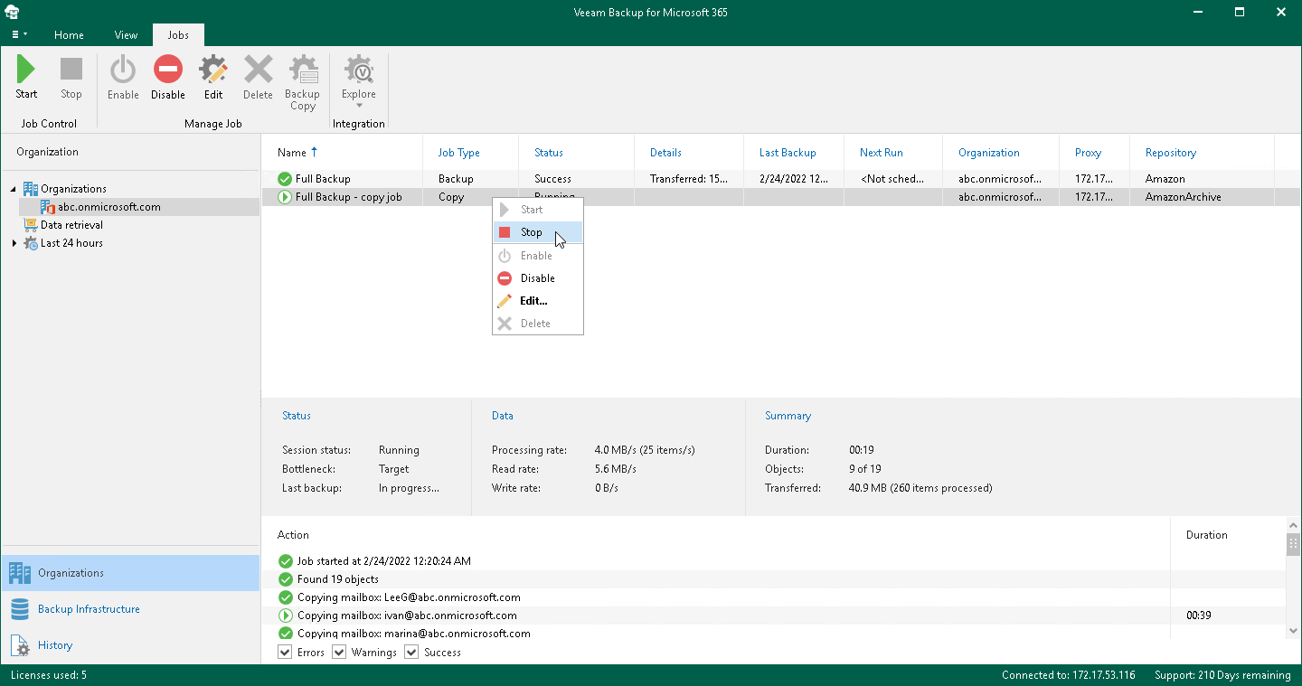The width and height of the screenshot is (1302, 686).
Task: Open the Backup Infrastructure navigation pane
Action: 130,609
